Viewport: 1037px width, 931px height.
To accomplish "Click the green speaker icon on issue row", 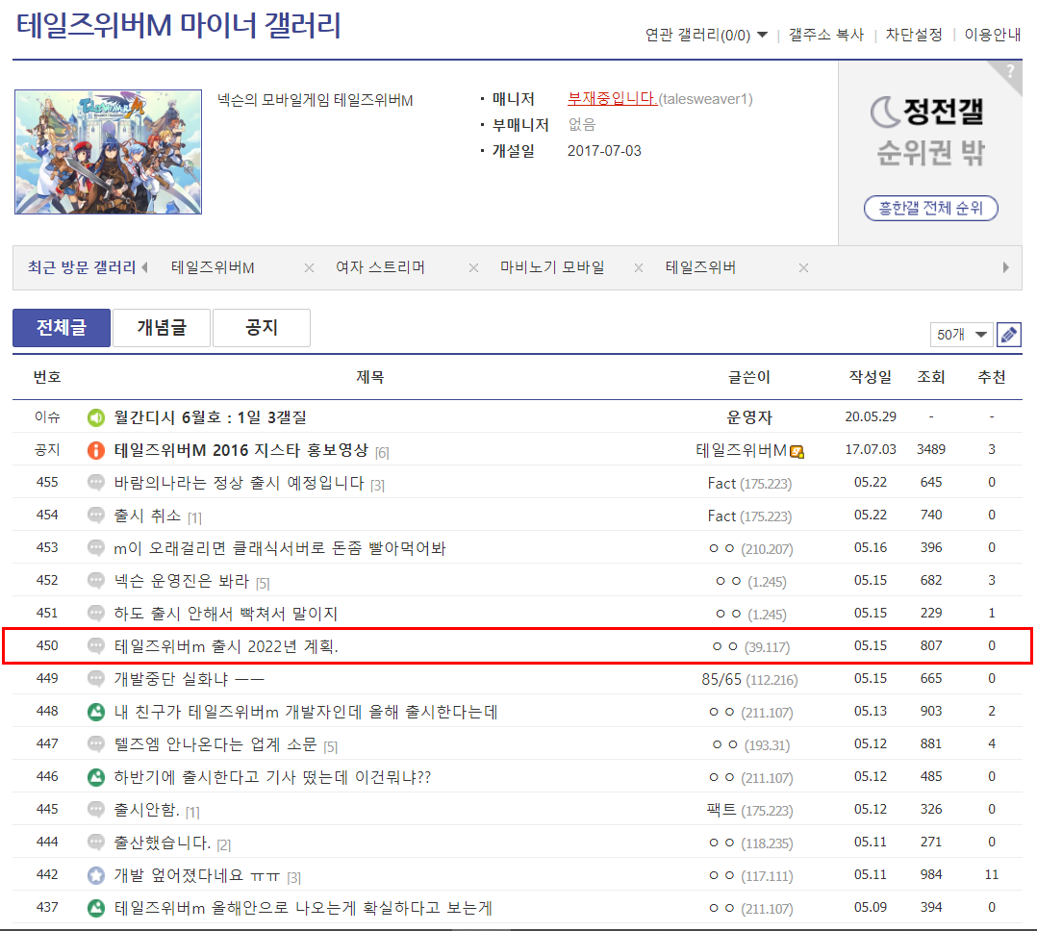I will coord(96,417).
